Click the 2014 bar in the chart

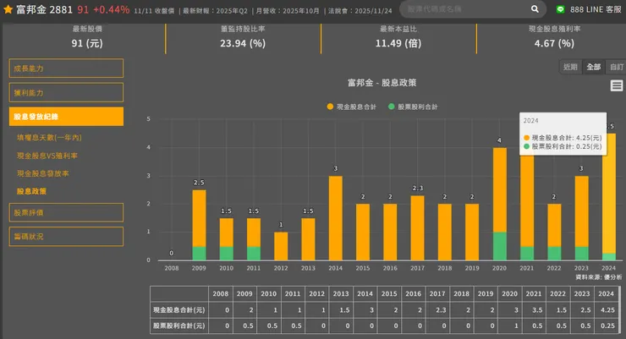coord(335,218)
